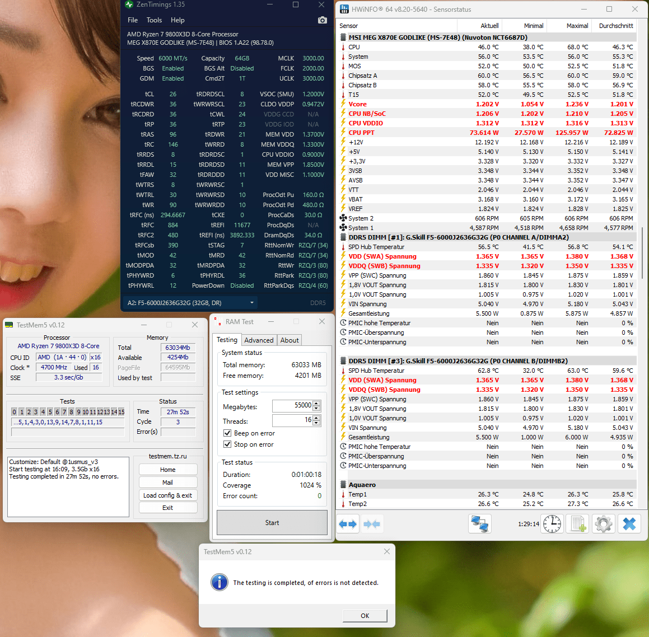
Task: Click the HWiNFO sensor list vertical scrollbar
Action: 642,252
